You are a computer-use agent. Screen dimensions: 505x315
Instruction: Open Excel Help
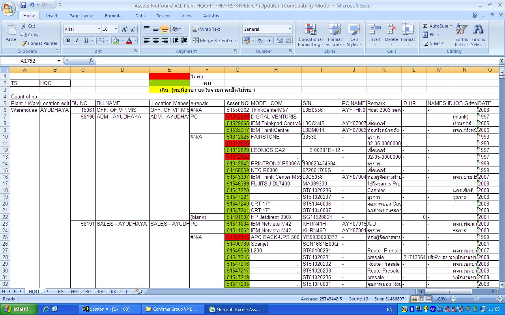(475, 15)
